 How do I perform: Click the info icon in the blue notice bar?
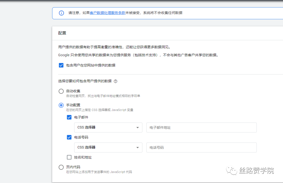tap(61, 13)
